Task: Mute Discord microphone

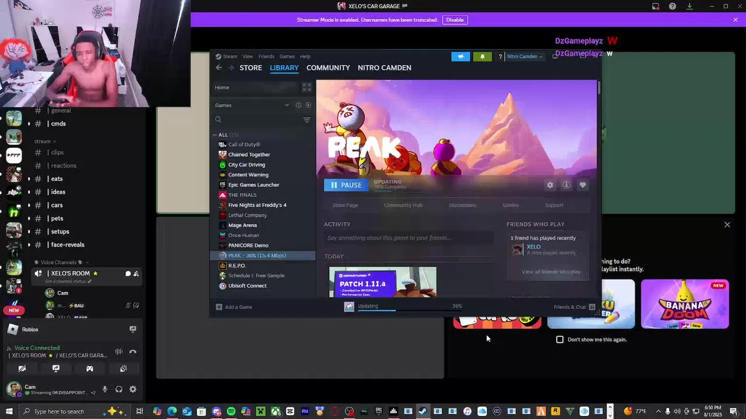Action: [x=105, y=389]
